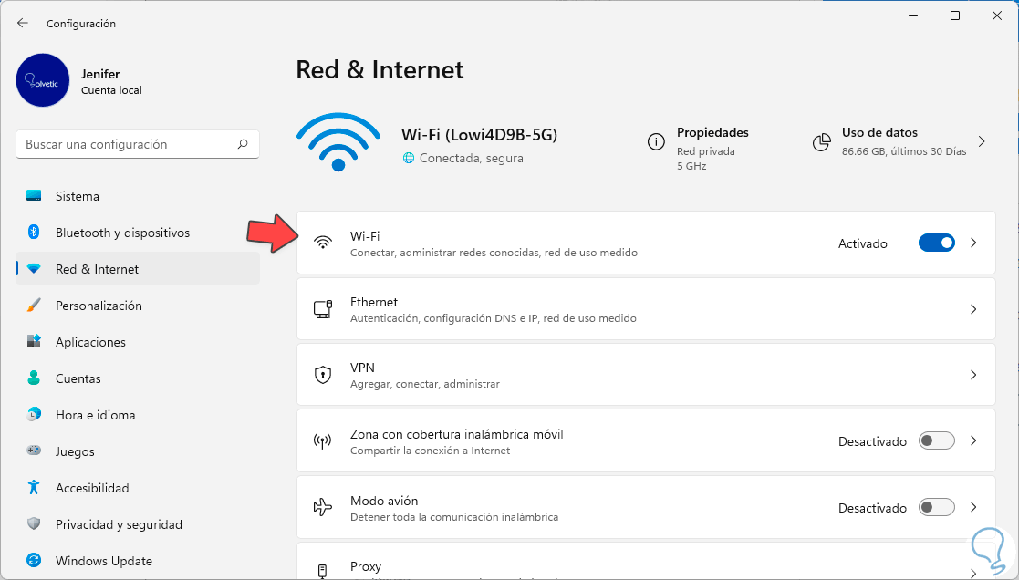Click the VPN shield icon
Viewport: 1019px width, 580px height.
click(322, 375)
